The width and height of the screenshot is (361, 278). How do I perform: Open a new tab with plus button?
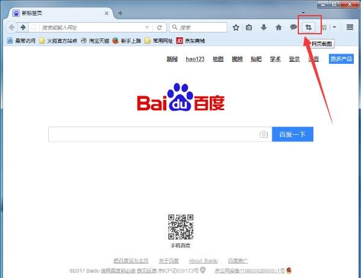(120, 13)
